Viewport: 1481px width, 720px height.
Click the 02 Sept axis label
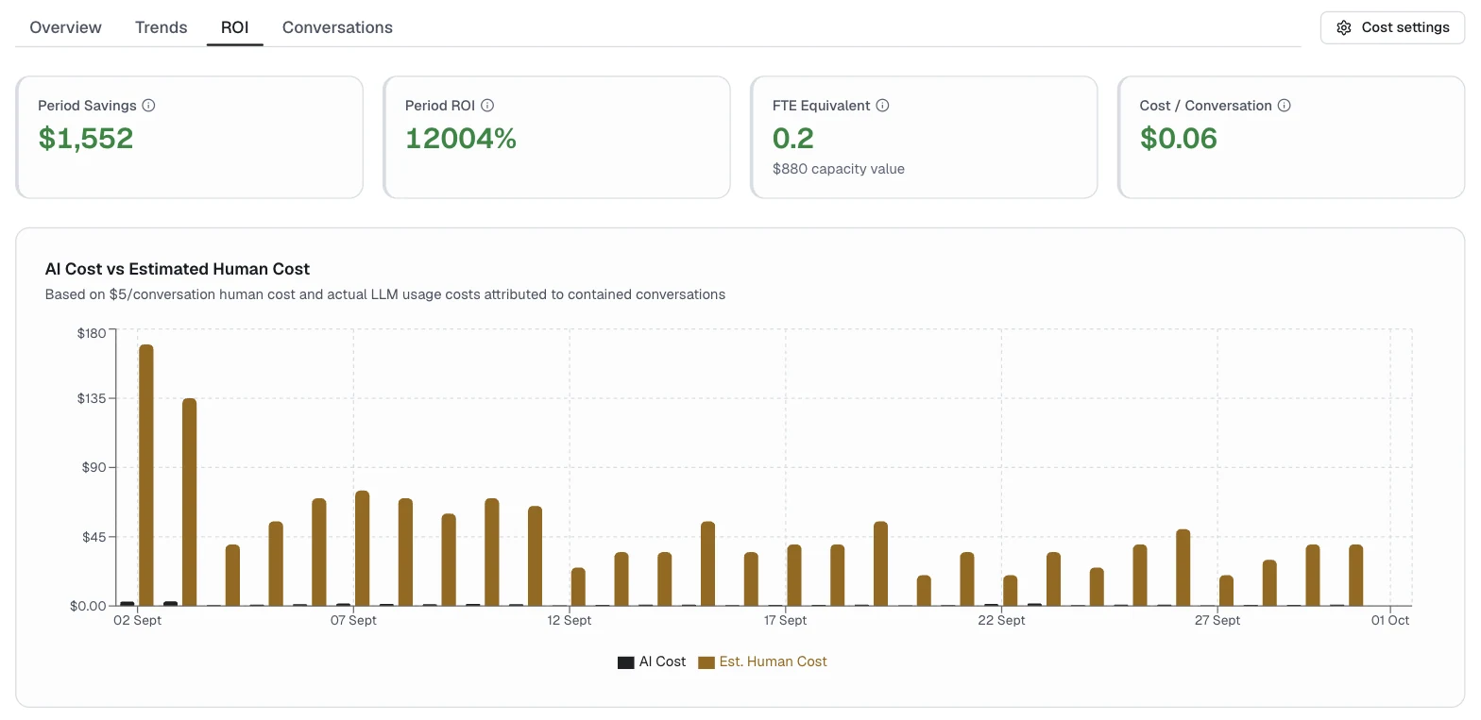pyautogui.click(x=138, y=620)
